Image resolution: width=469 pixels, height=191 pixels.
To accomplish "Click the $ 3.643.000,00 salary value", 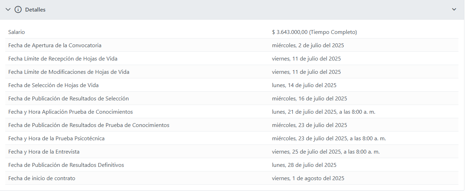I will (314, 32).
